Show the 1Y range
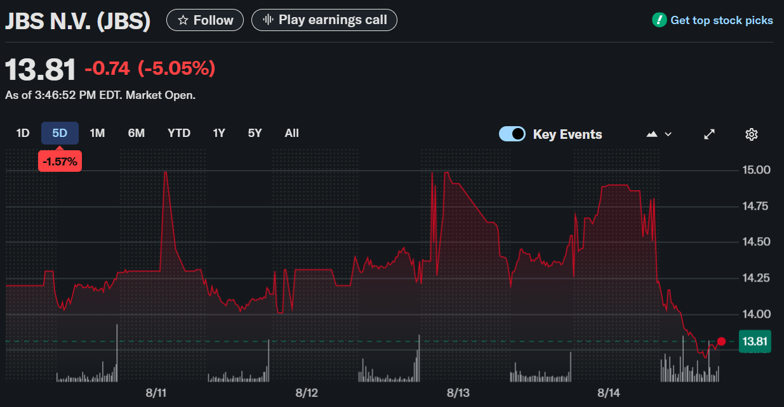Image resolution: width=784 pixels, height=407 pixels. pyautogui.click(x=219, y=133)
